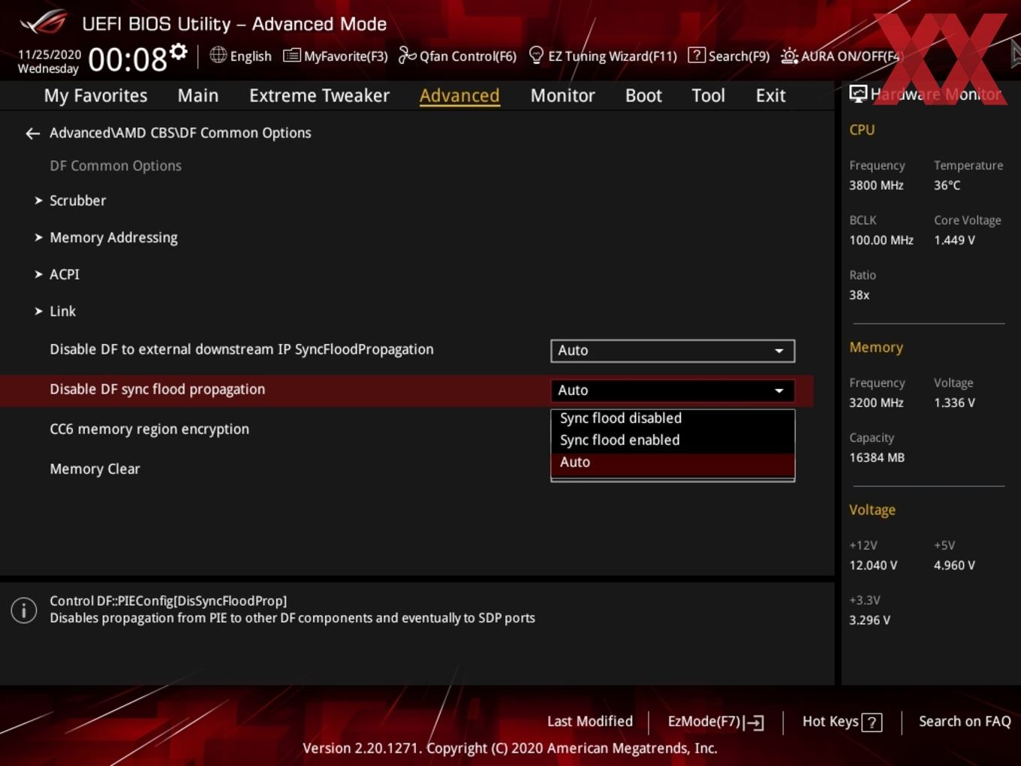Click the Hardware Monitor screen icon

[x=858, y=94]
